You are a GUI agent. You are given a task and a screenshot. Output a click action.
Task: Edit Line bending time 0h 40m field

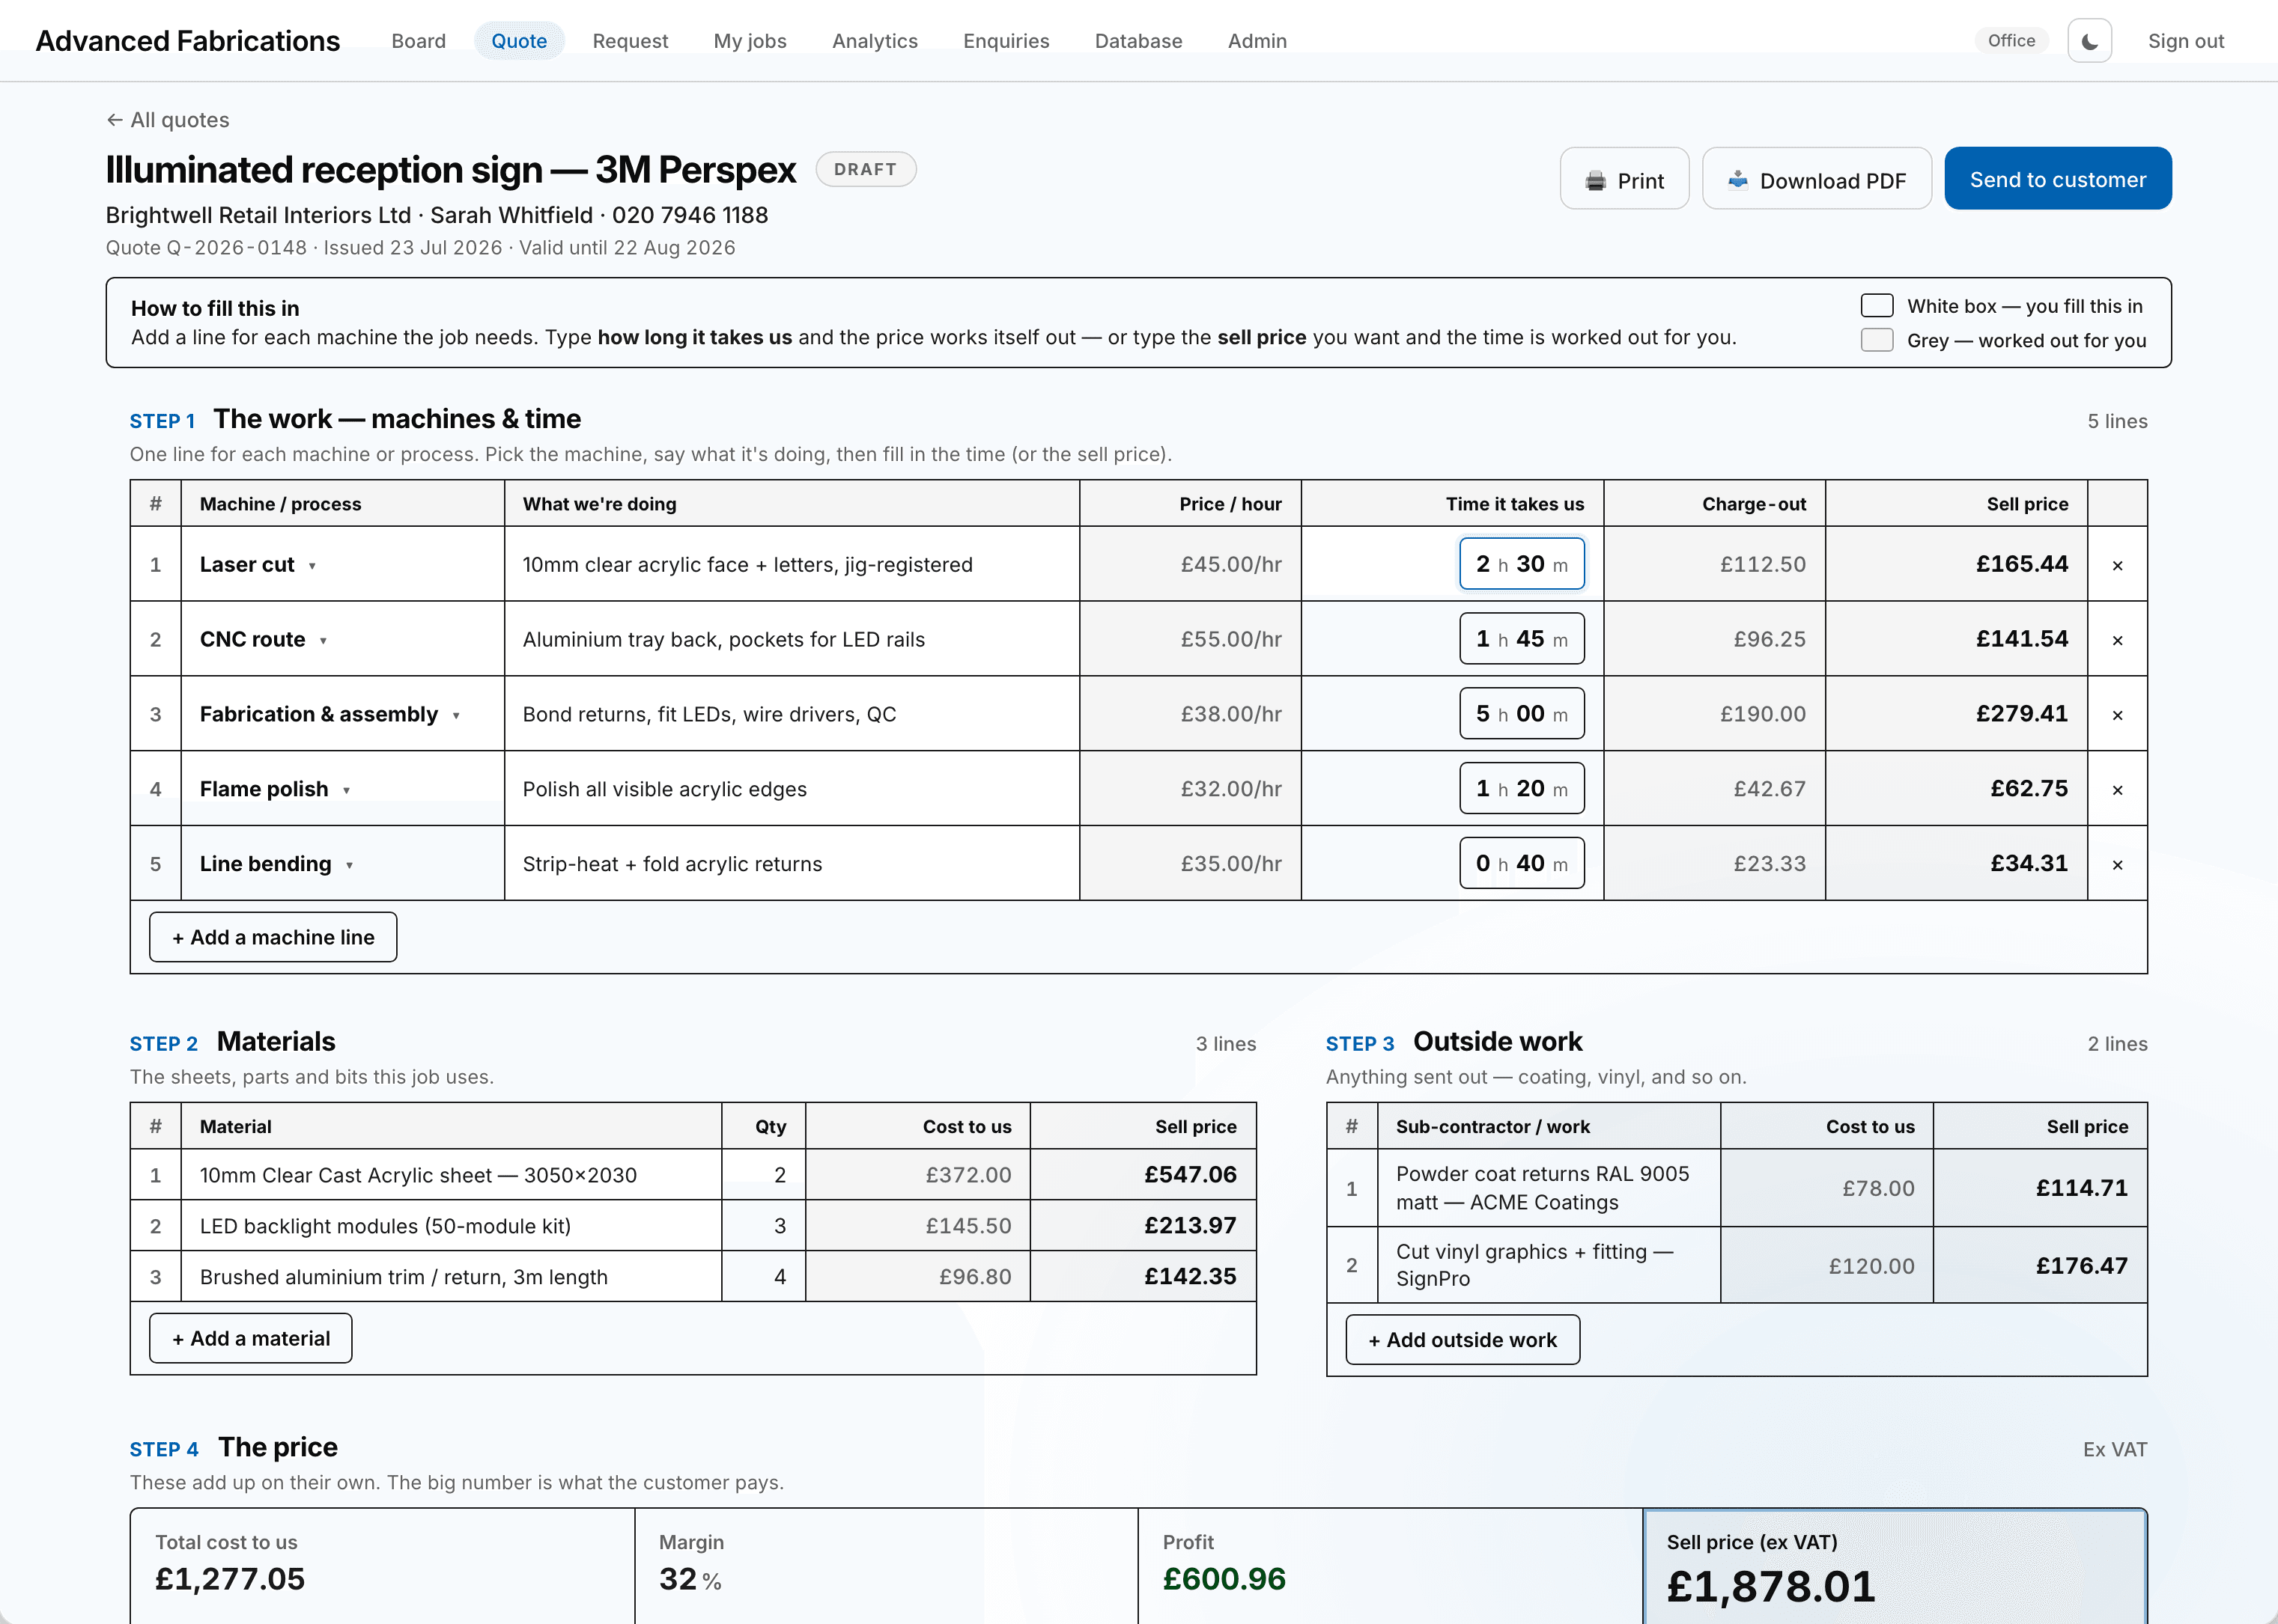tap(1521, 864)
